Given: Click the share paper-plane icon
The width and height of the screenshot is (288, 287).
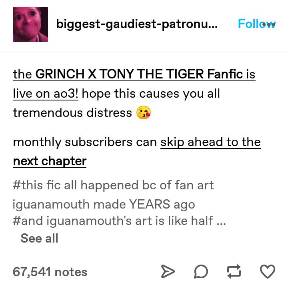Looking at the screenshot, I should 168,271.
